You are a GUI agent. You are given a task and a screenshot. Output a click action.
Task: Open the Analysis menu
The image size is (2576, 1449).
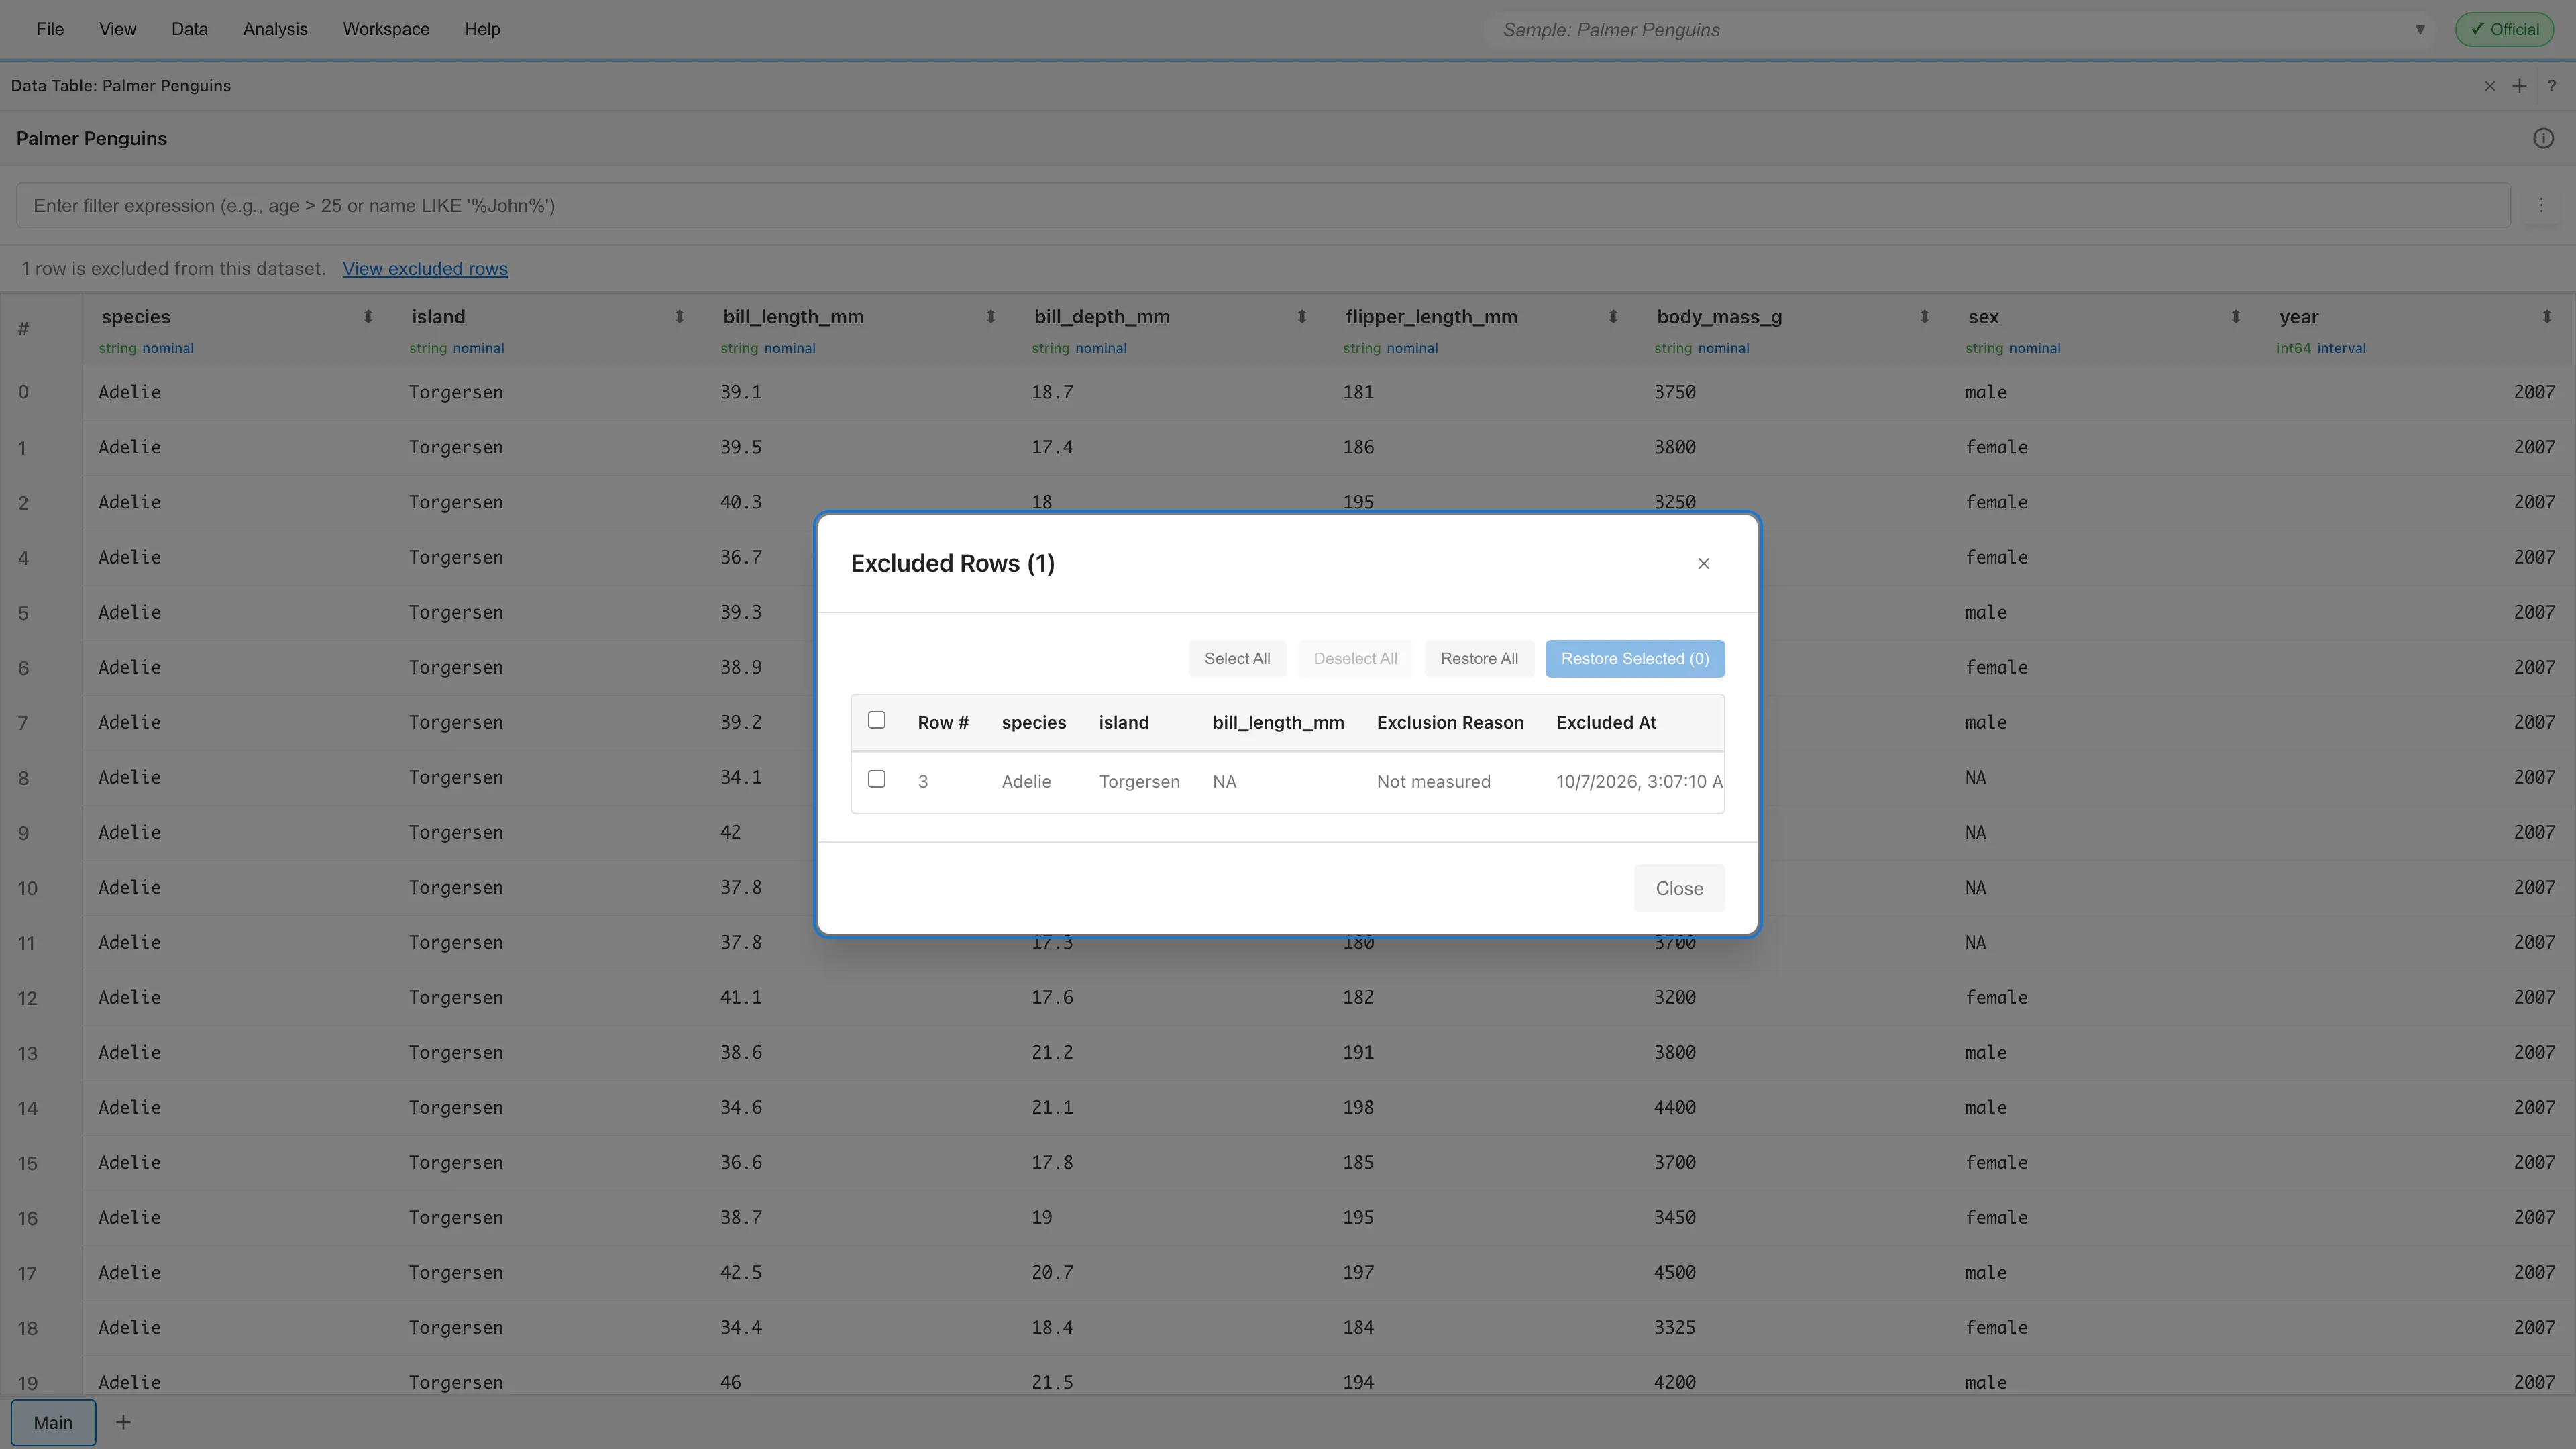click(275, 29)
